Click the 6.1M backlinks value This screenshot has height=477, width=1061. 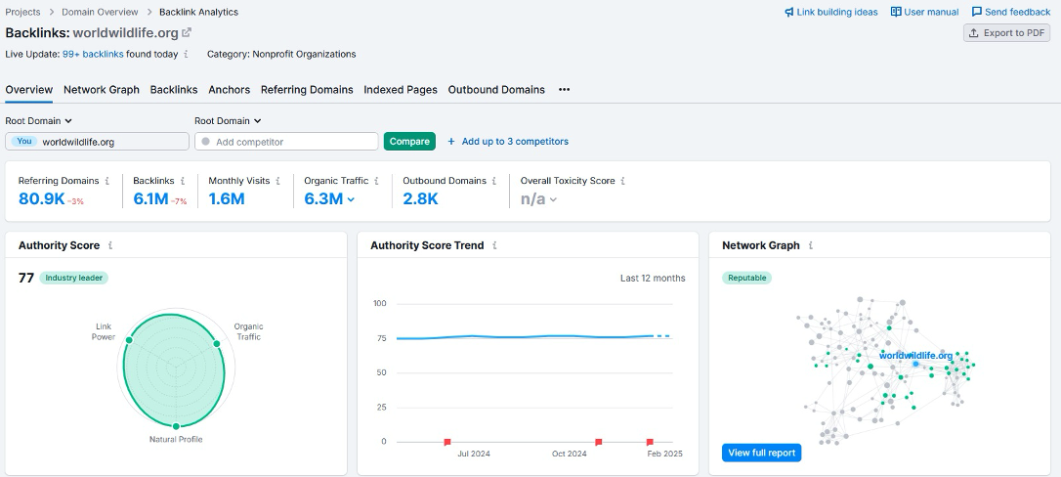[x=150, y=199]
